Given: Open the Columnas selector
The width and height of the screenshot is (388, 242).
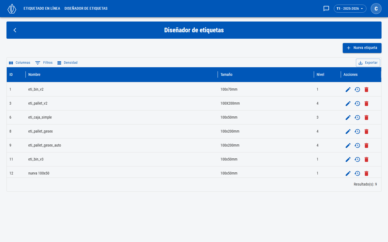Looking at the screenshot, I should 19,63.
